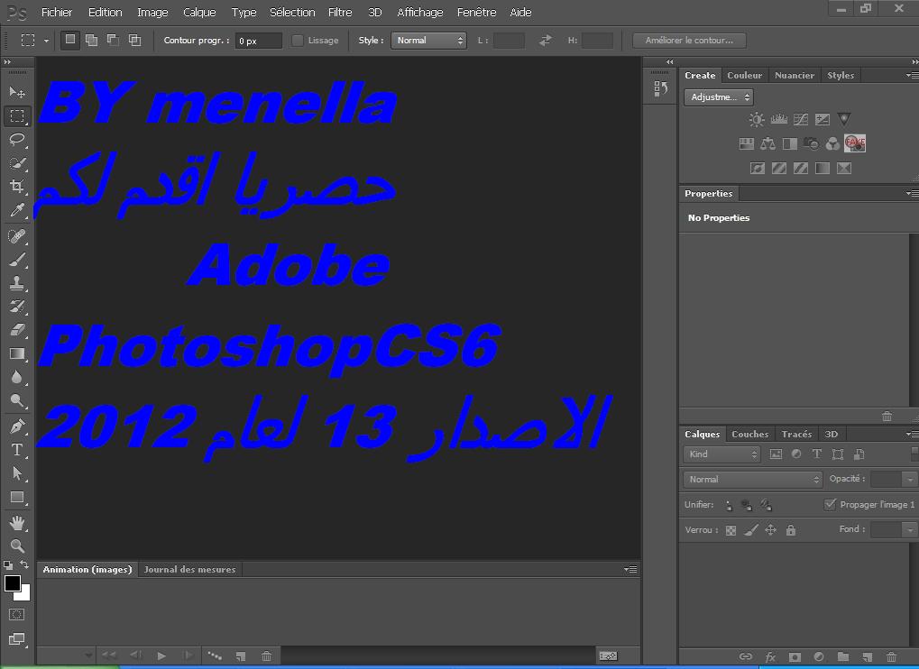Play the animation
This screenshot has width=919, height=669.
coord(161,656)
